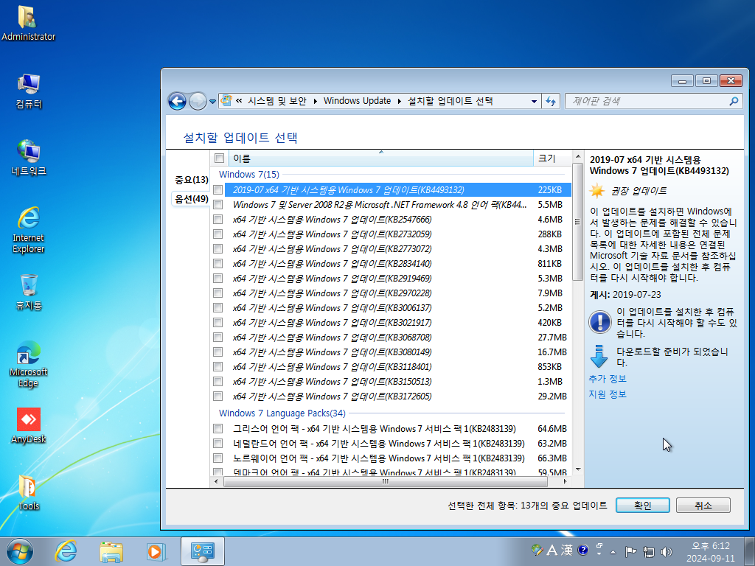Click the network tray icon

point(649,551)
